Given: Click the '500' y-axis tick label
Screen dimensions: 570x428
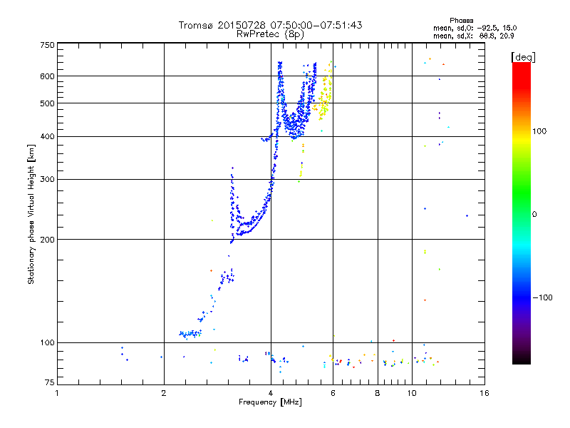Looking at the screenshot, I should pos(47,103).
